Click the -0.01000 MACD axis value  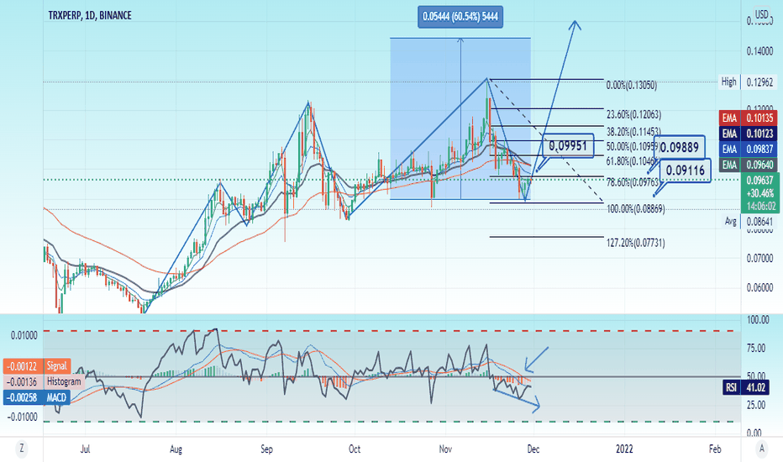pyautogui.click(x=23, y=417)
